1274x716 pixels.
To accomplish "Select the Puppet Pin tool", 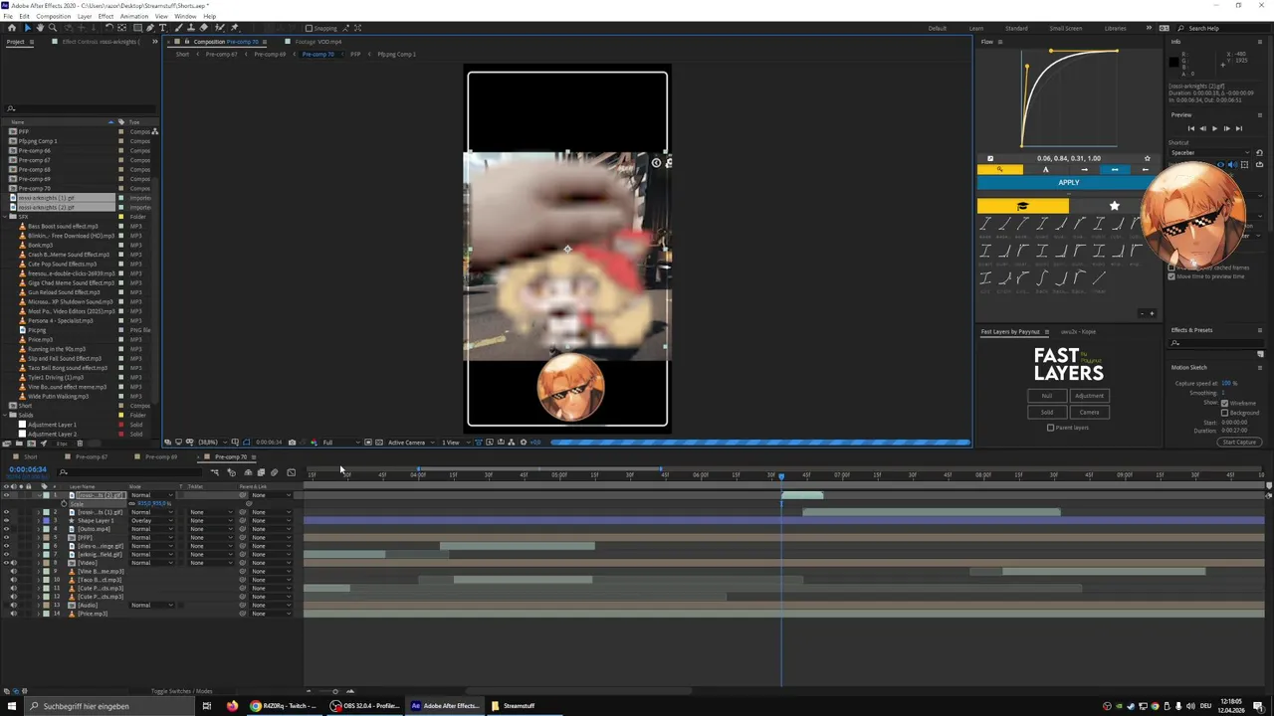I will tap(234, 28).
